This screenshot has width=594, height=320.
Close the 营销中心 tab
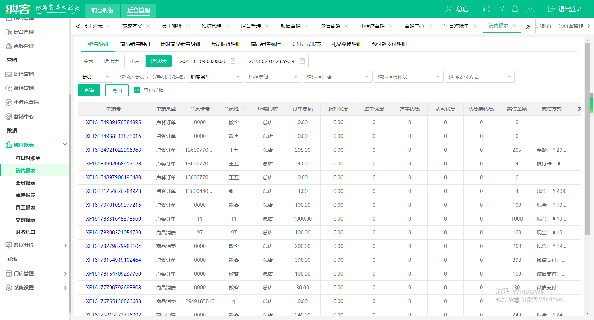point(430,26)
